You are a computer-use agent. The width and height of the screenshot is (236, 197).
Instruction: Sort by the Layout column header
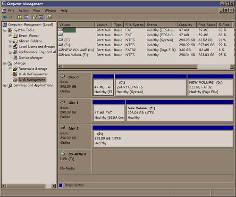pos(103,25)
